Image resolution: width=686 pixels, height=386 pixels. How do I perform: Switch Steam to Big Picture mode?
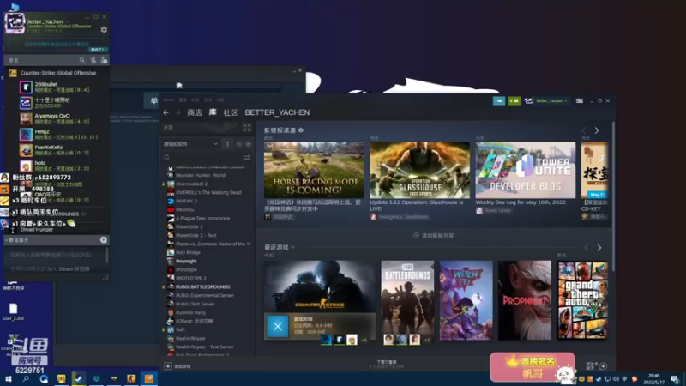point(580,100)
